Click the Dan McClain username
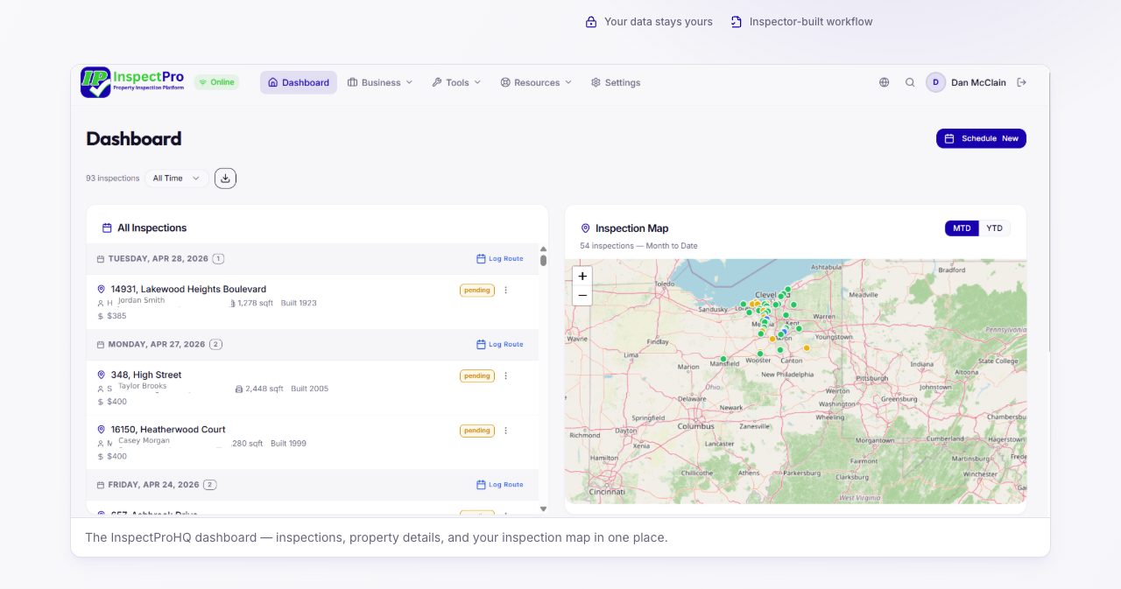This screenshot has height=589, width=1121. pos(978,82)
